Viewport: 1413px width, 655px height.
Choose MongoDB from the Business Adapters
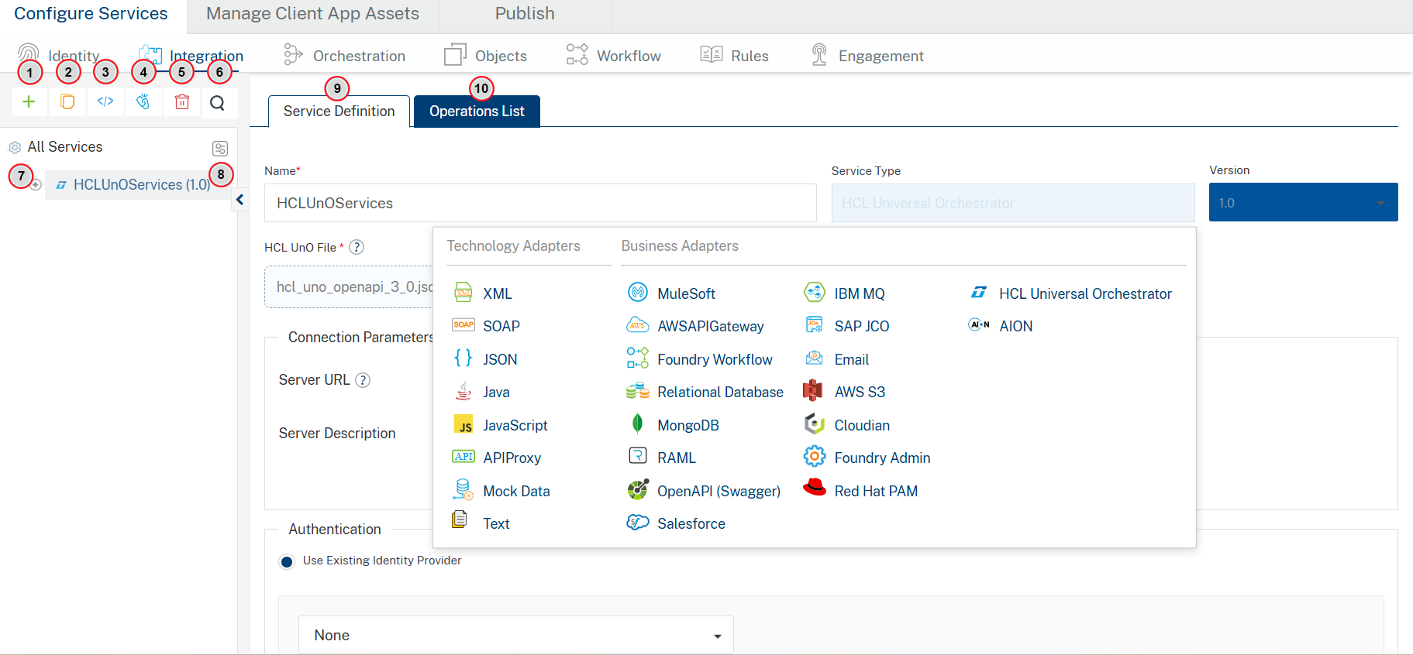[688, 425]
